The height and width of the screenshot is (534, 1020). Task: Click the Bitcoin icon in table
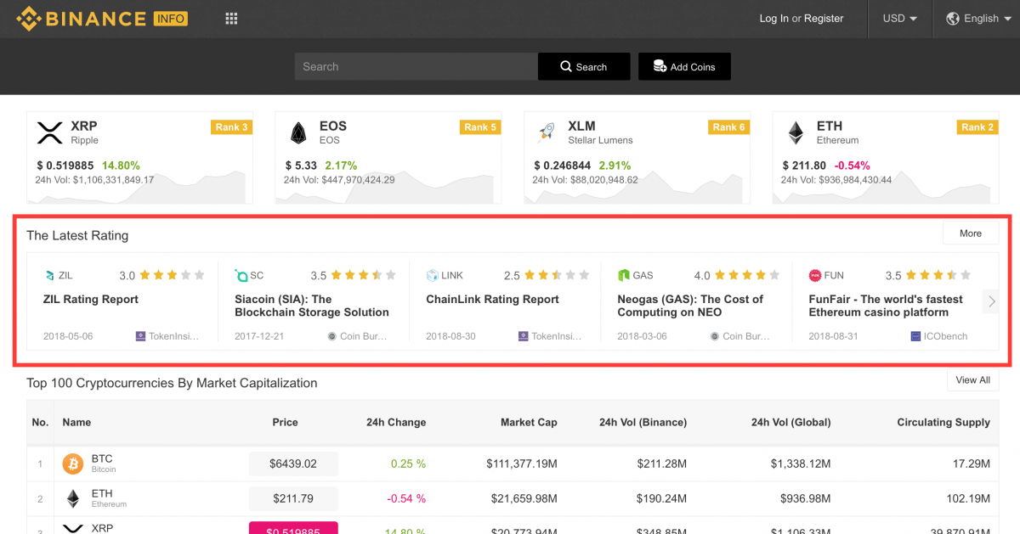73,464
